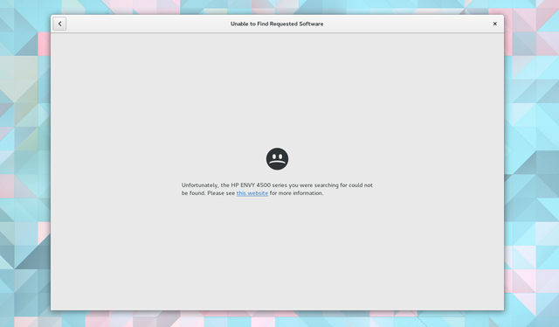The height and width of the screenshot is (327, 559).
Task: Click the sad face icon
Action: click(277, 159)
